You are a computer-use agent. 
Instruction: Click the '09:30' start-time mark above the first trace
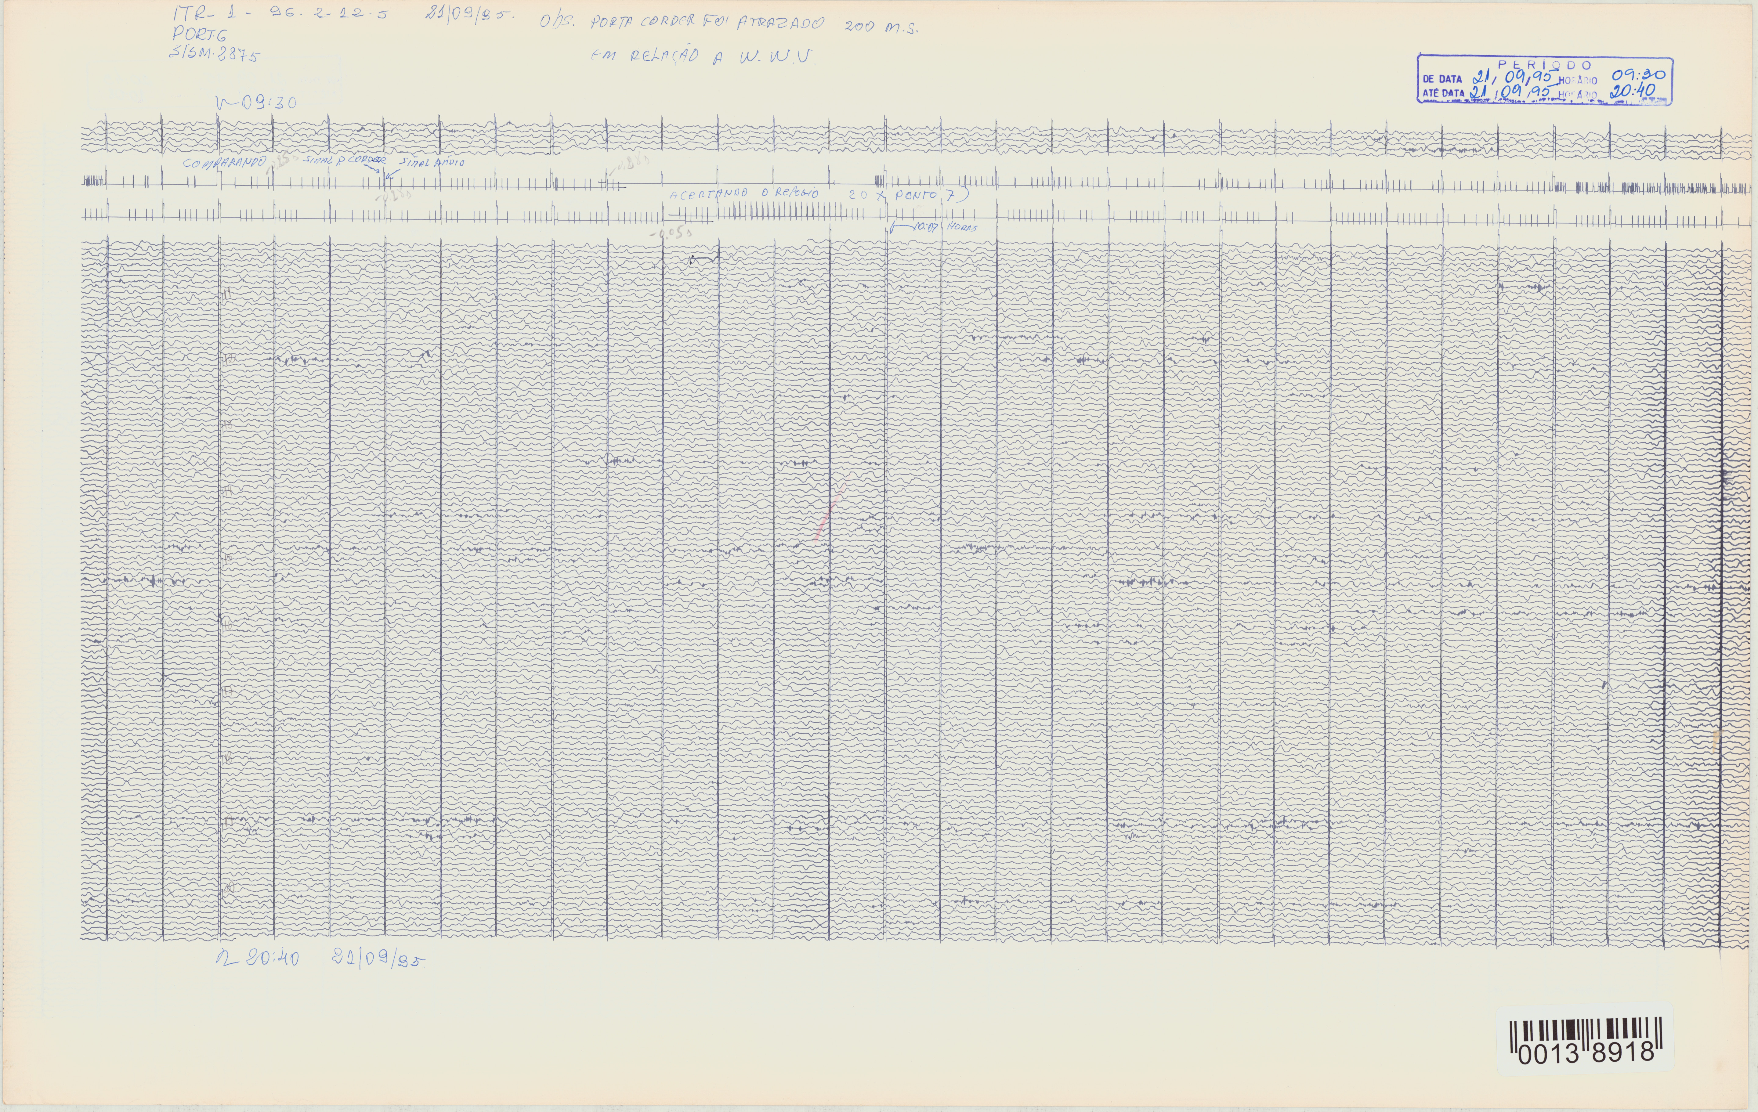(256, 102)
